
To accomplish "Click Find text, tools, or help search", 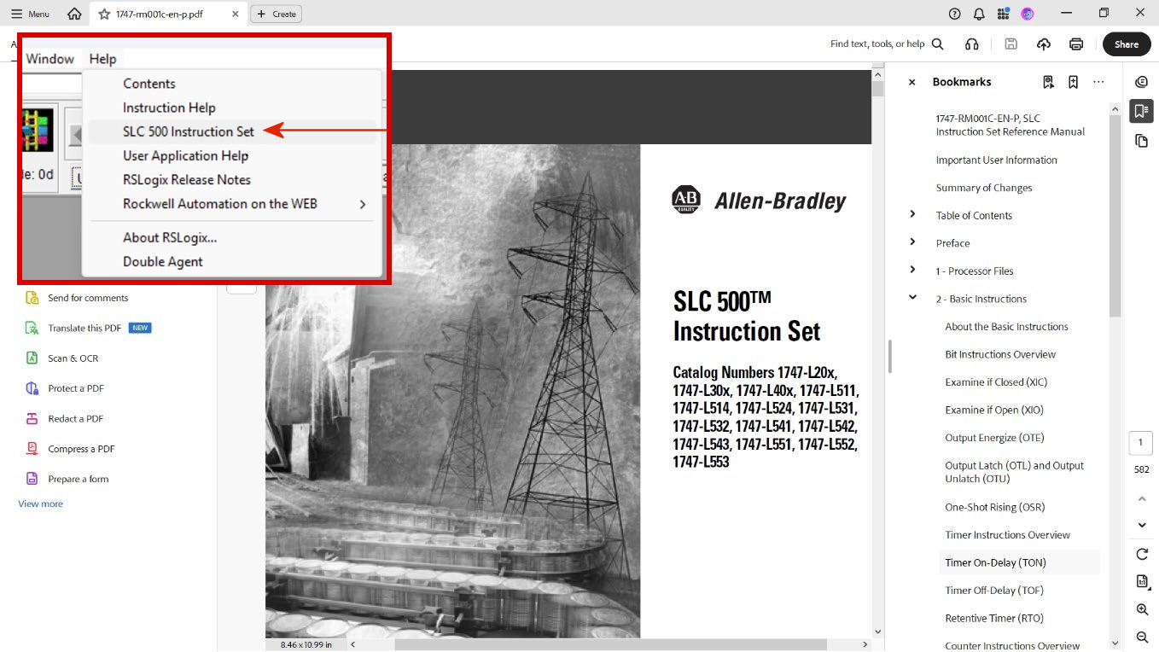I will point(887,44).
